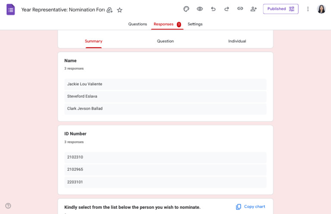331x214 pixels.
Task: Open the help question mark icon
Action: point(8,205)
